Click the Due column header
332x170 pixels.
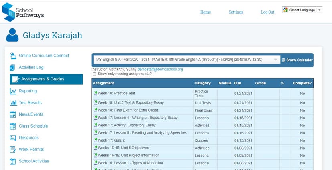coord(237,83)
